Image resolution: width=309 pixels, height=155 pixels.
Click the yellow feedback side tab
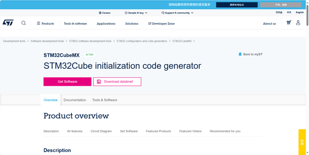tap(302, 142)
